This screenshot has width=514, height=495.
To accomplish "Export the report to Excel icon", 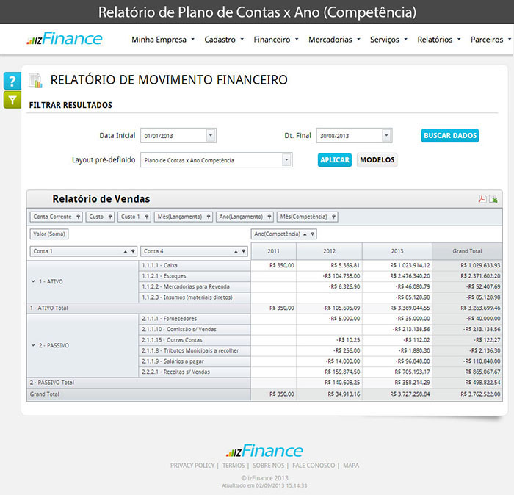I will [493, 199].
